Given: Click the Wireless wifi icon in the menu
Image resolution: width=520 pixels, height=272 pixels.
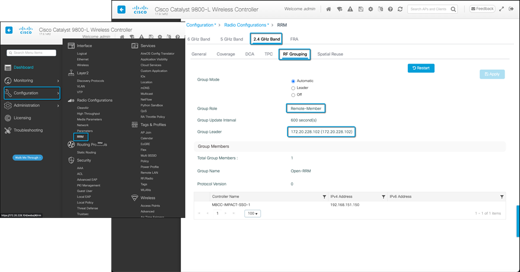Looking at the screenshot, I should 135,198.
